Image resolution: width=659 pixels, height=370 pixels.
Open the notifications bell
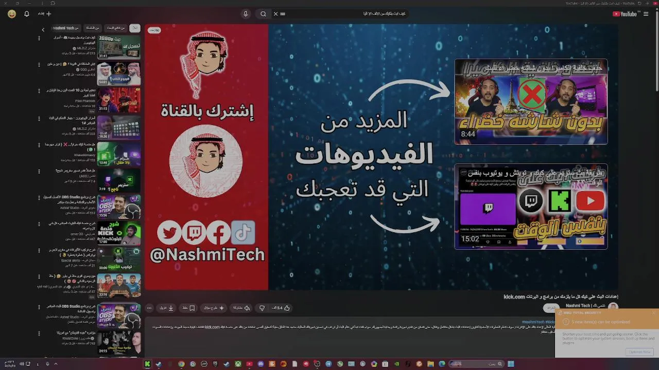point(27,14)
